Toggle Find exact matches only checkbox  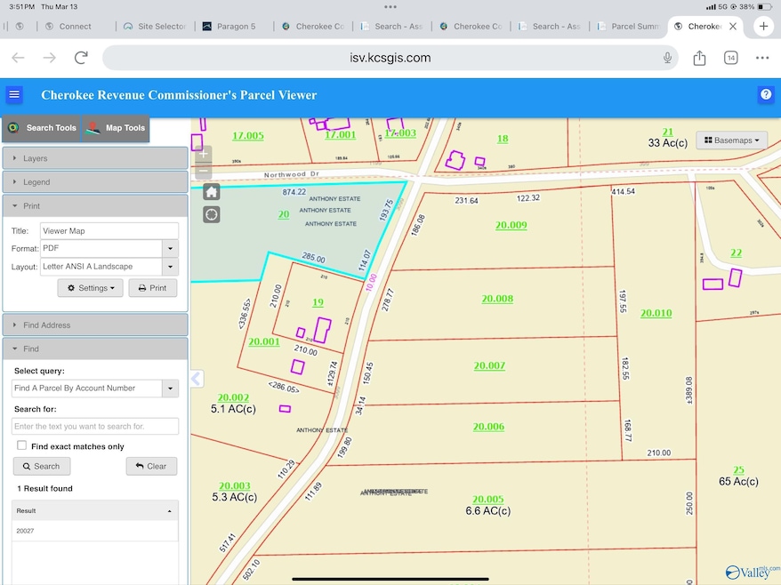(22, 445)
